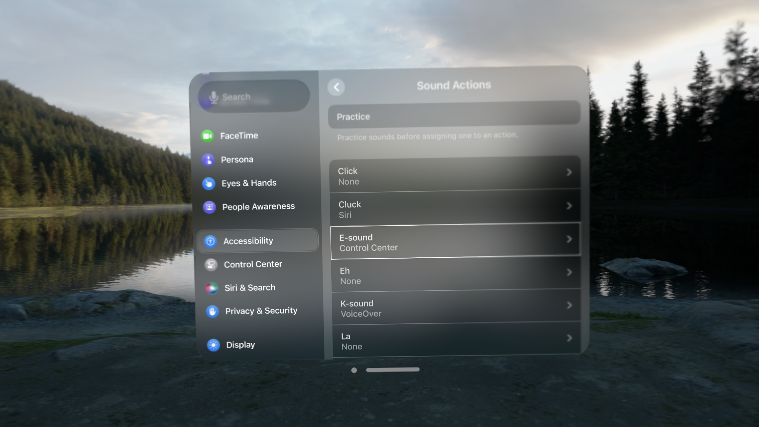
Task: Open K-sound assigned to VoiceOver
Action: point(455,308)
